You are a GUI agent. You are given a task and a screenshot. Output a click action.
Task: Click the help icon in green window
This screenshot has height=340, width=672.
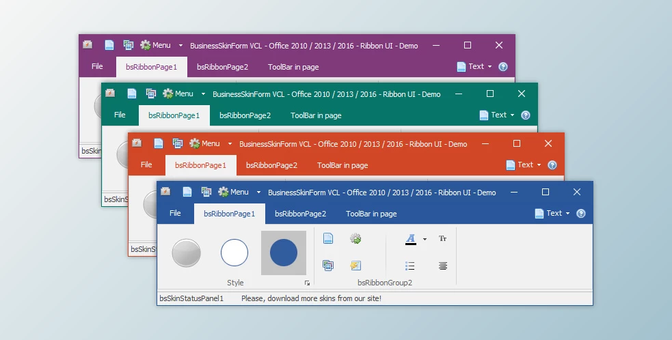point(526,115)
